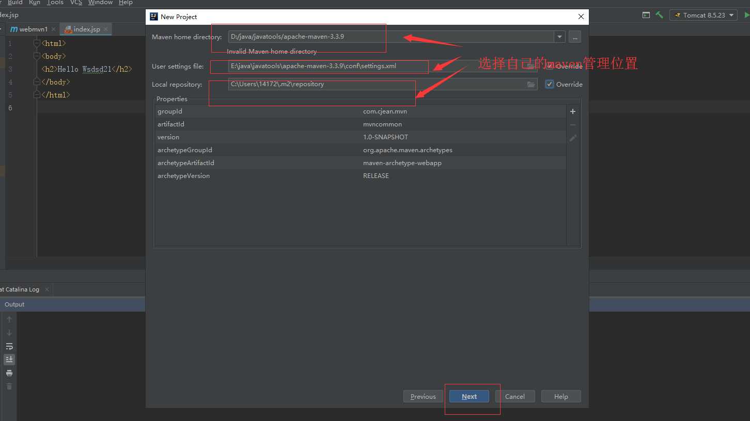The image size is (750, 421).
Task: Select the archetypeVersion property row
Action: pos(360,176)
